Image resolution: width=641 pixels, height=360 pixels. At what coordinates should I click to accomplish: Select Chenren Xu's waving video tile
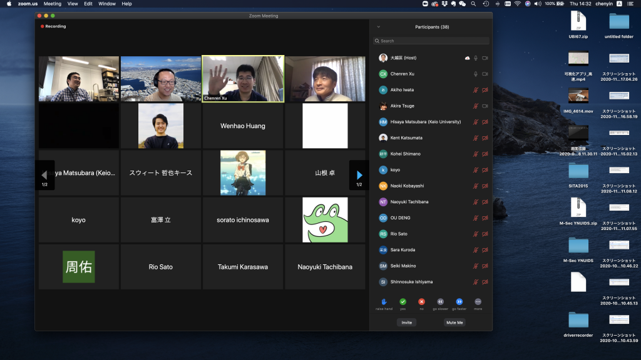tap(243, 79)
